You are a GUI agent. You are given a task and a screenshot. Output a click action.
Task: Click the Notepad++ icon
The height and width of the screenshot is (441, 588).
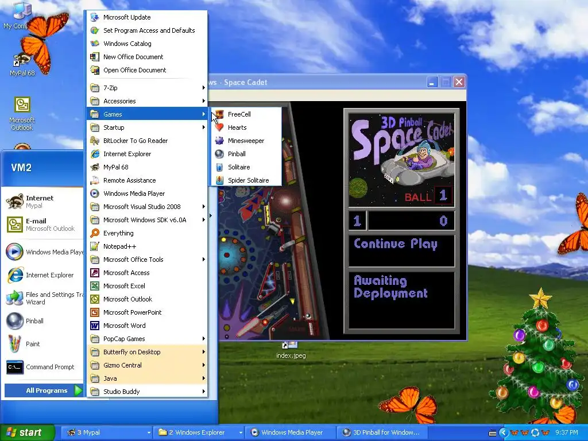coord(95,246)
